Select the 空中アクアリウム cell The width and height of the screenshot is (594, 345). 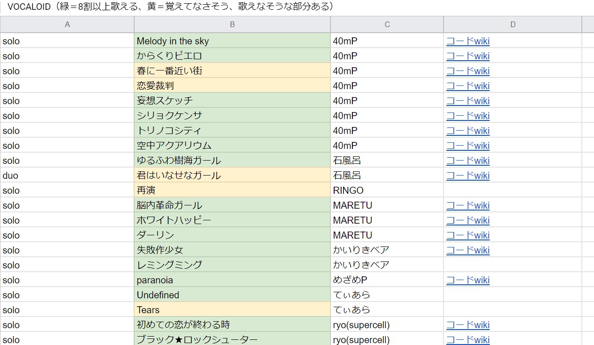pyautogui.click(x=232, y=145)
